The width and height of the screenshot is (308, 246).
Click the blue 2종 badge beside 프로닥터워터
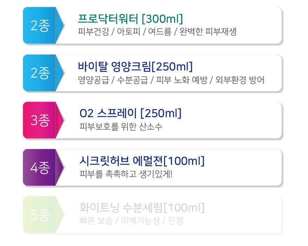pos(43,25)
